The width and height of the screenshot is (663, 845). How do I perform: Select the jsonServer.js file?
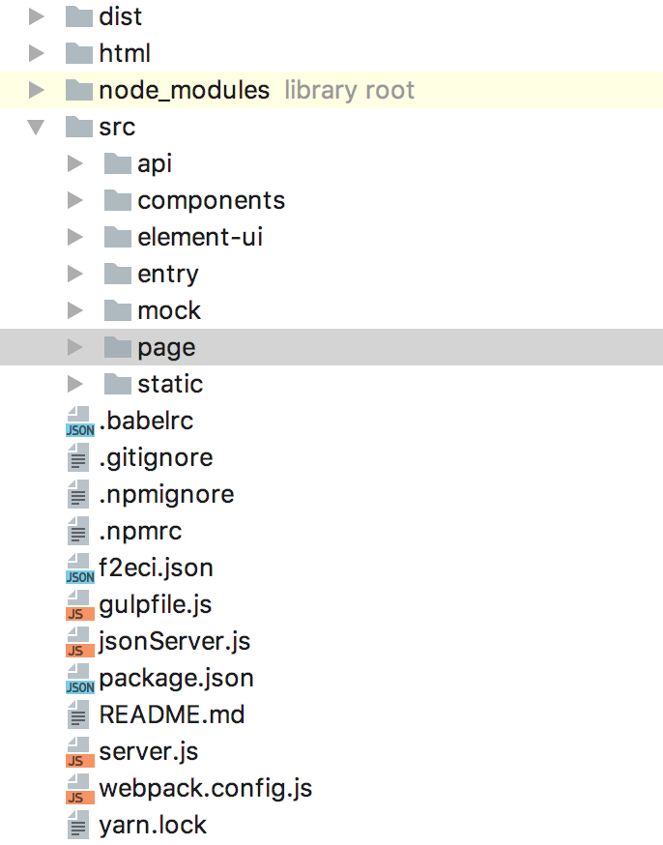point(174,641)
